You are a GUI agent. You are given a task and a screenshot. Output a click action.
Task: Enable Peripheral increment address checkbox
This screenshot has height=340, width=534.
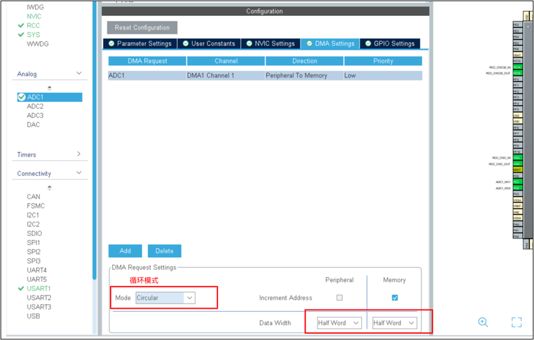coord(340,298)
